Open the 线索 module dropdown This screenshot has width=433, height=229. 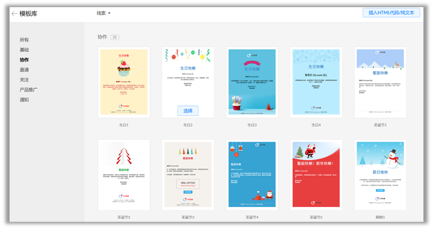pos(103,13)
